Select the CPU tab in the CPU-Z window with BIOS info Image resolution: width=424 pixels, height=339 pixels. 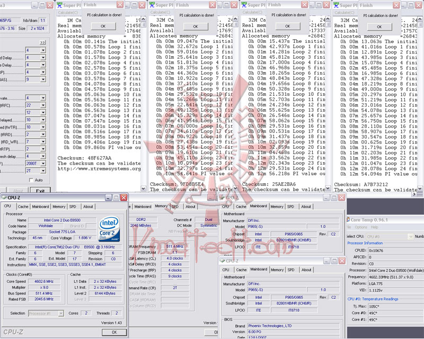click(x=226, y=270)
